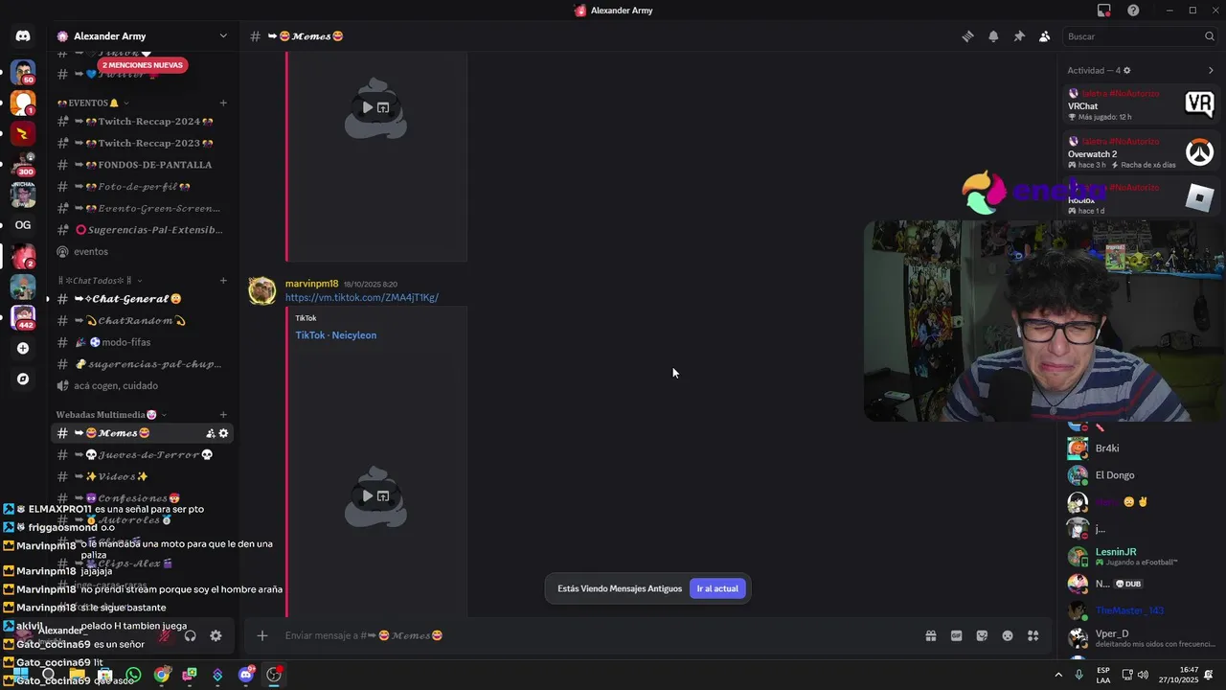The image size is (1226, 690).
Task: Toggle microphone mute in user panel
Action: coord(165,635)
